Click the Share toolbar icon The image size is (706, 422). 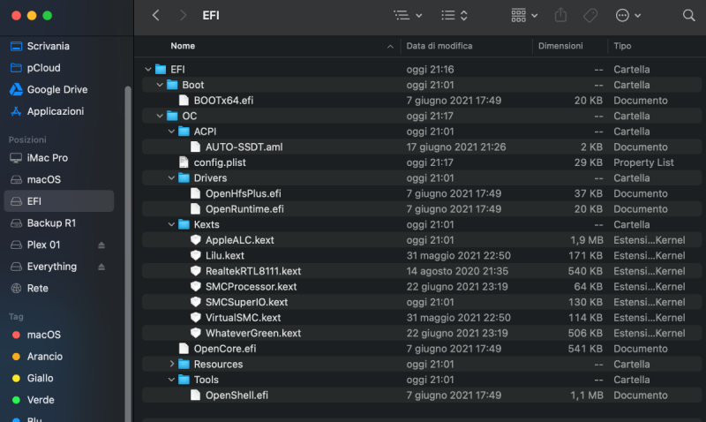point(561,15)
